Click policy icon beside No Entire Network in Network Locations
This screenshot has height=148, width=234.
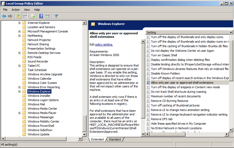148,128
